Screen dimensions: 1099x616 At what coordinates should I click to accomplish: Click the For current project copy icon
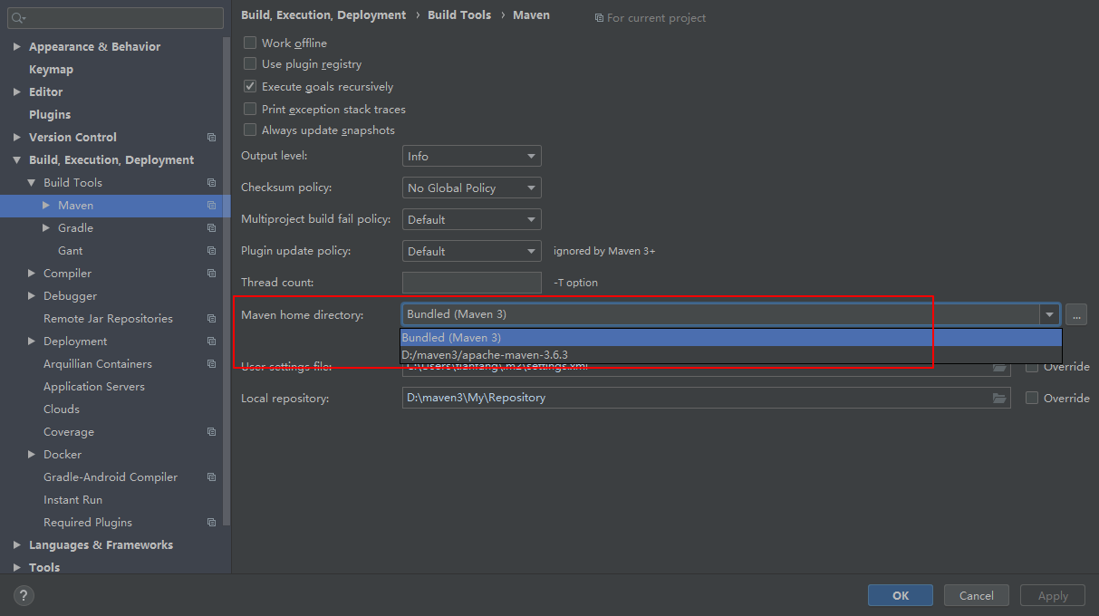599,18
